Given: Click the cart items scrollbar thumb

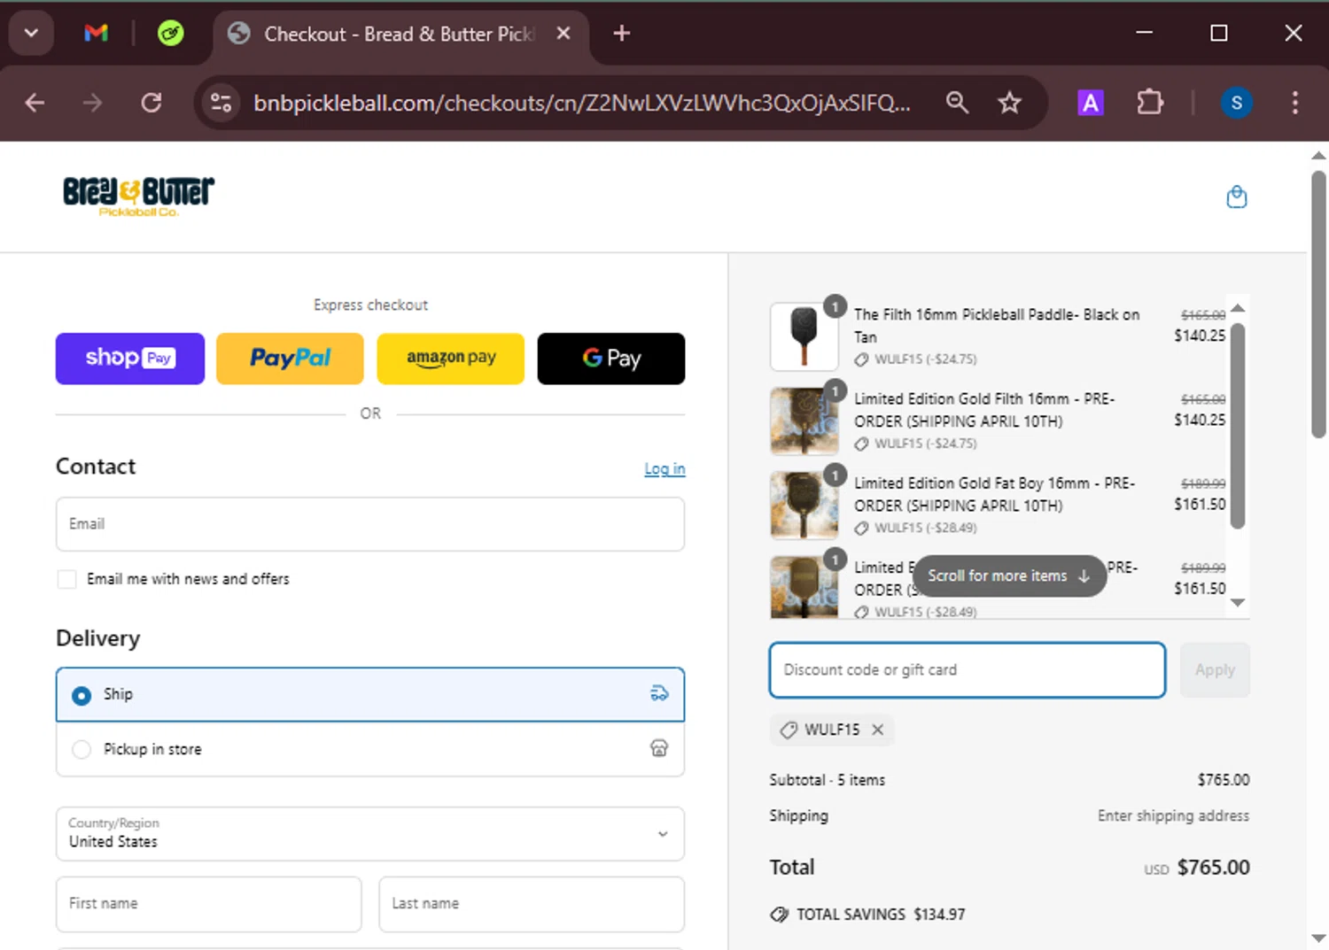Looking at the screenshot, I should [x=1239, y=426].
